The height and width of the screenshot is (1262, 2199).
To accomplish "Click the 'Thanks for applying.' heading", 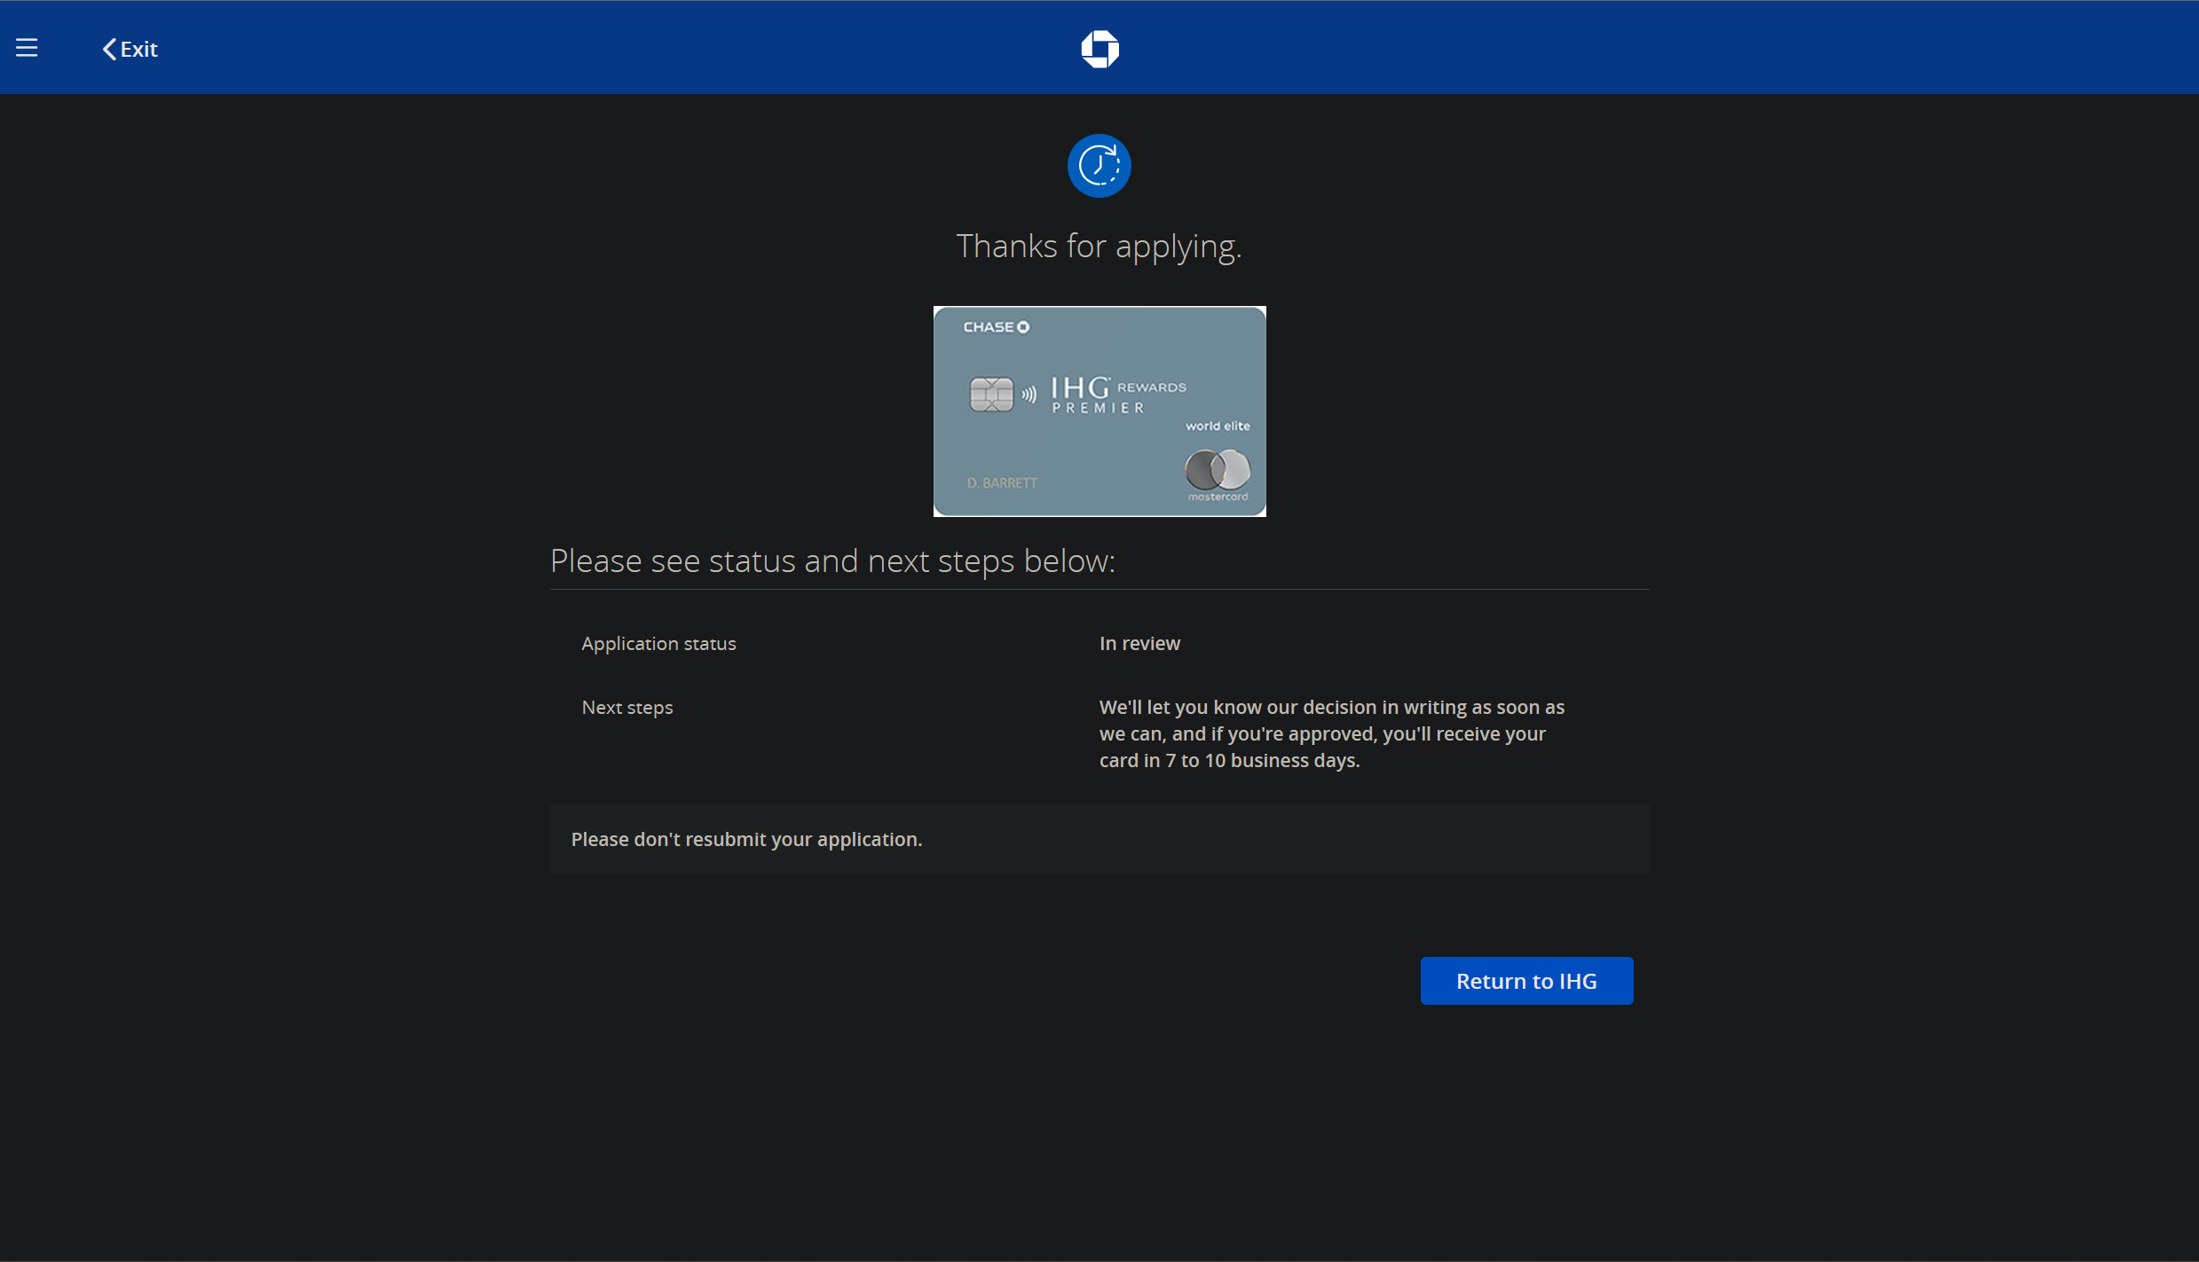I will 1099,247.
